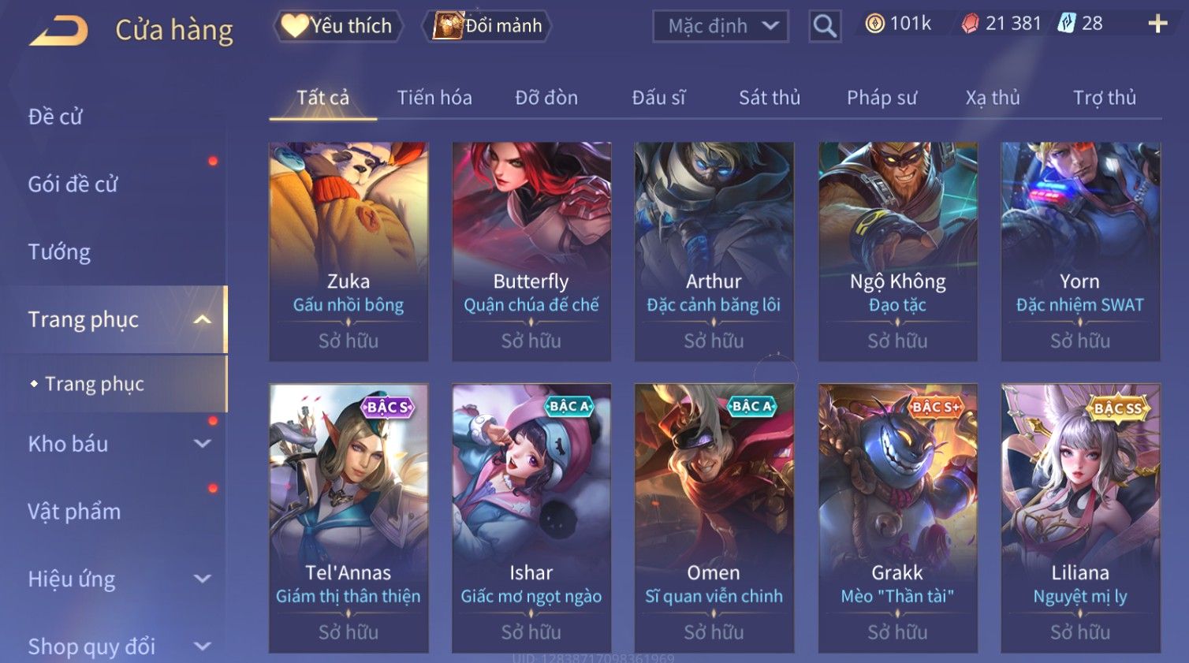Click the heart Yêu thích button
Image resolution: width=1189 pixels, height=663 pixels.
338,26
